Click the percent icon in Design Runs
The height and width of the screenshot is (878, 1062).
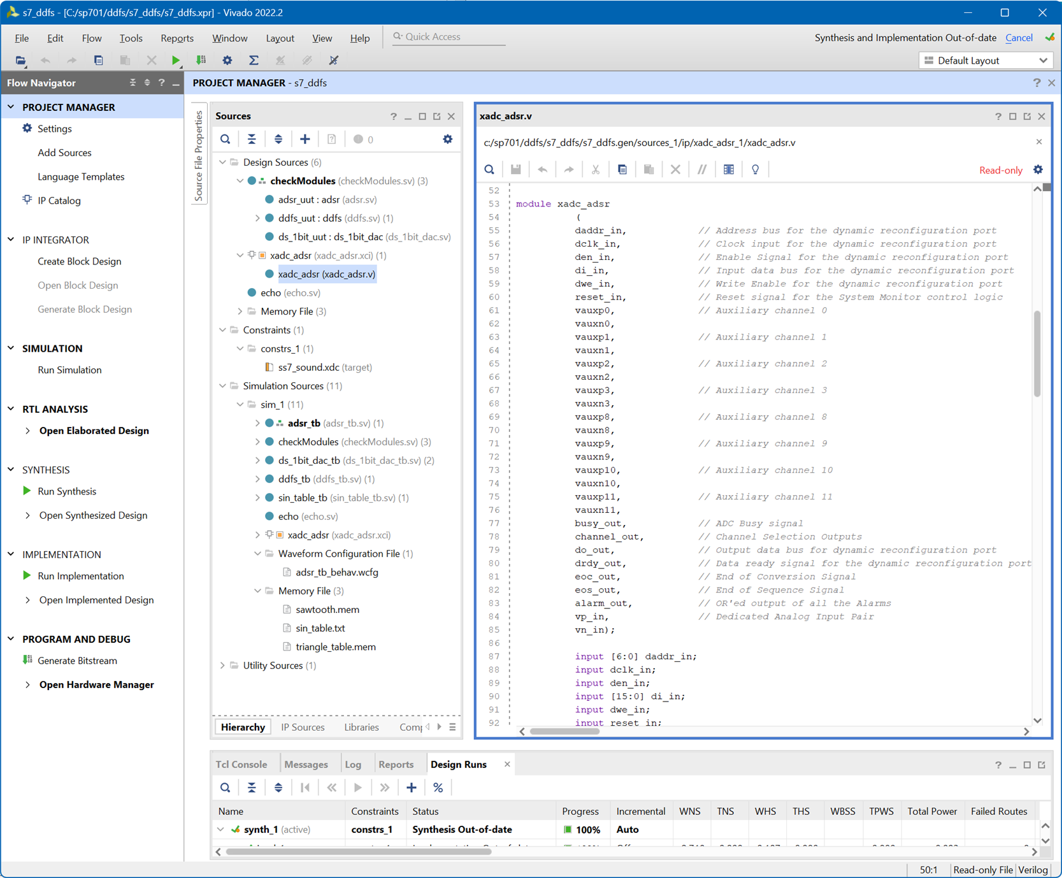[x=438, y=788]
